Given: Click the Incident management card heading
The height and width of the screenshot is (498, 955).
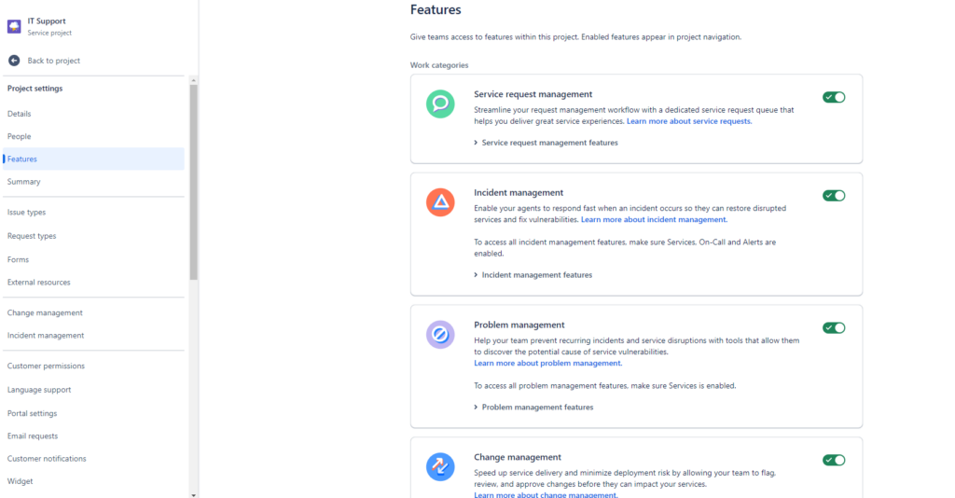Looking at the screenshot, I should pos(519,192).
